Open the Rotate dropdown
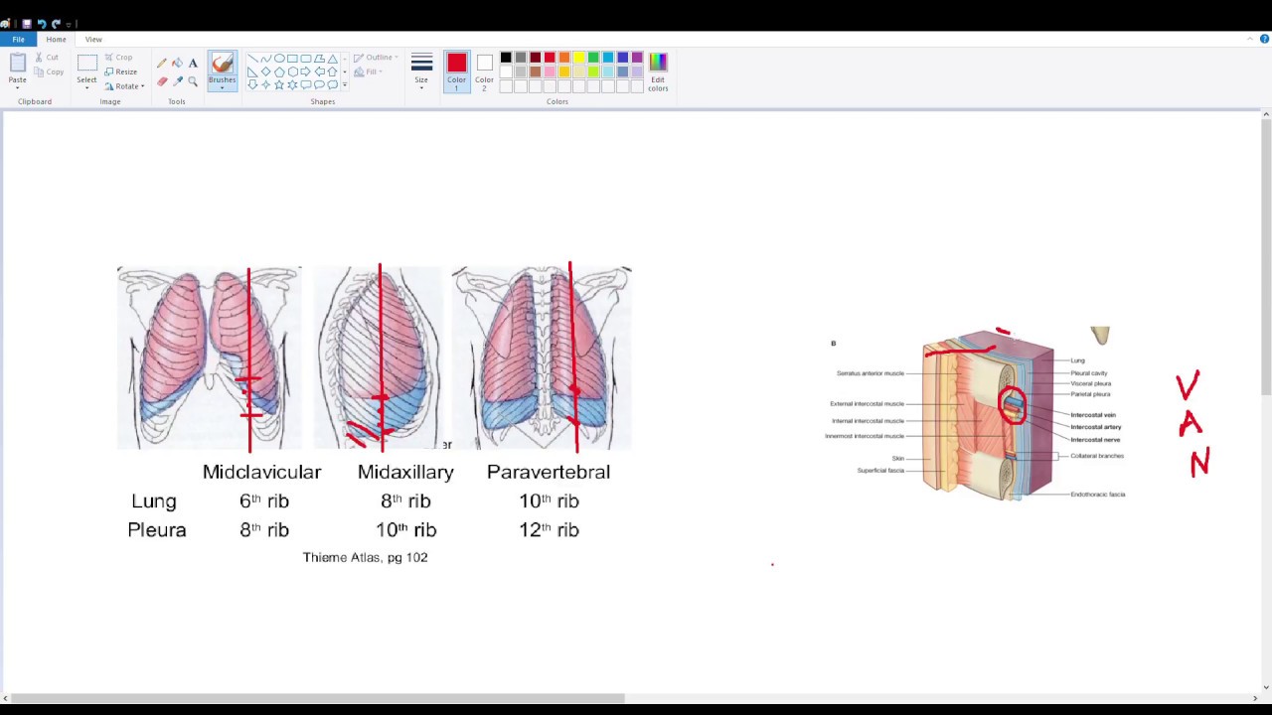The width and height of the screenshot is (1272, 715). 124,86
